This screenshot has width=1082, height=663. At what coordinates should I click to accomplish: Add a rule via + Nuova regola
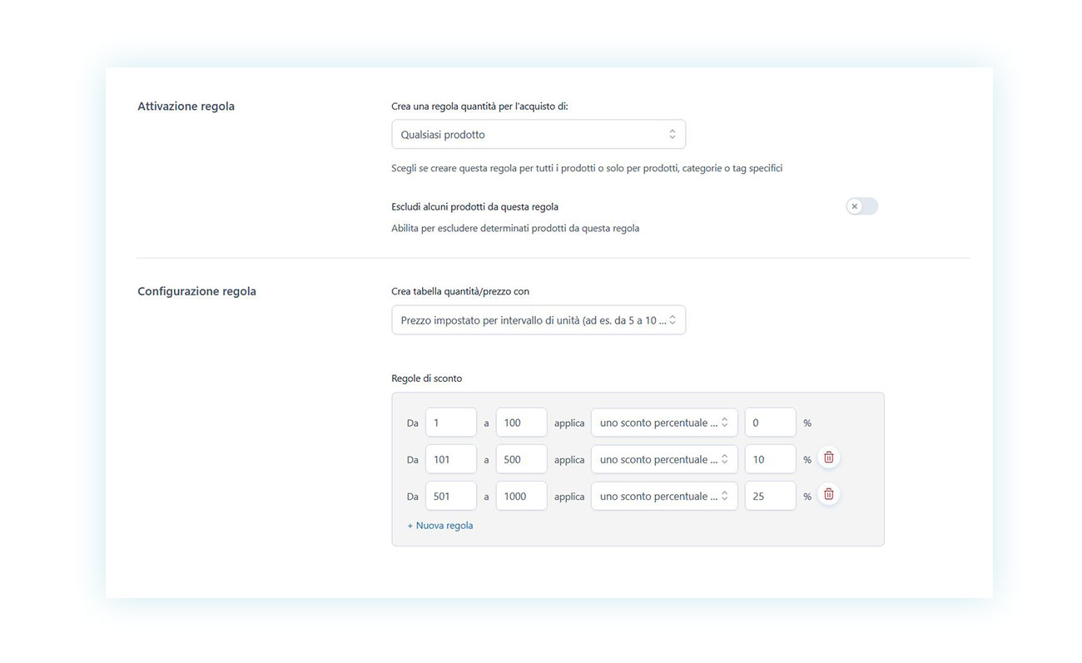(x=440, y=526)
